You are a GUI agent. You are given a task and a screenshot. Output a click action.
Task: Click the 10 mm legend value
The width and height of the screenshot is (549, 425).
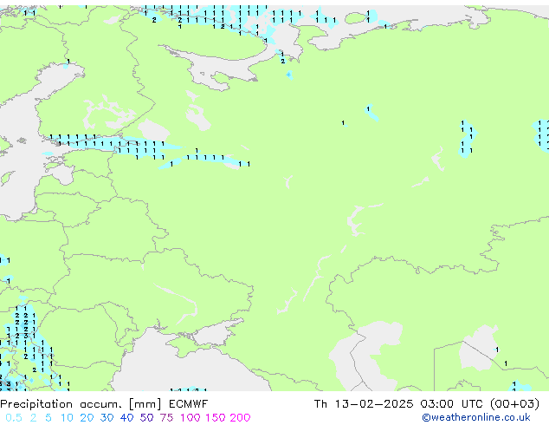coord(67,418)
